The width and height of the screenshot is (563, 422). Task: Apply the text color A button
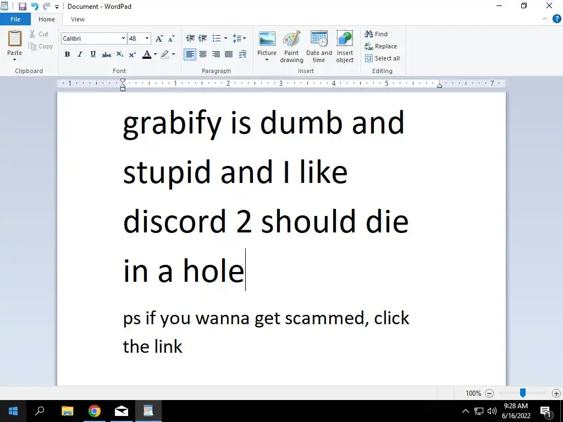pos(146,54)
